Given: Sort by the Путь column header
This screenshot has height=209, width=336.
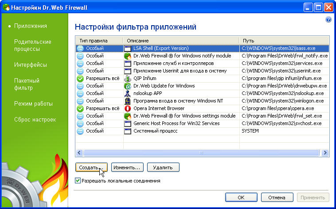Looking at the screenshot, I should pos(284,41).
